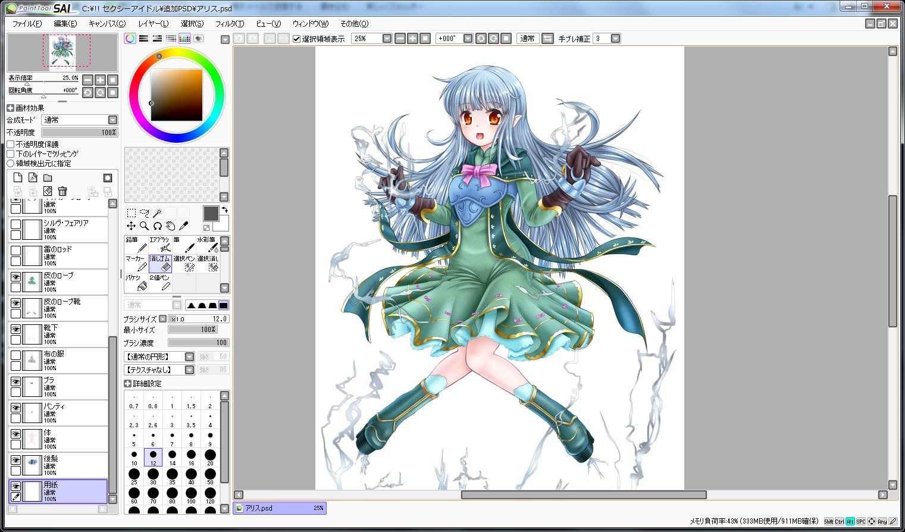Create a new normal layer

18,178
